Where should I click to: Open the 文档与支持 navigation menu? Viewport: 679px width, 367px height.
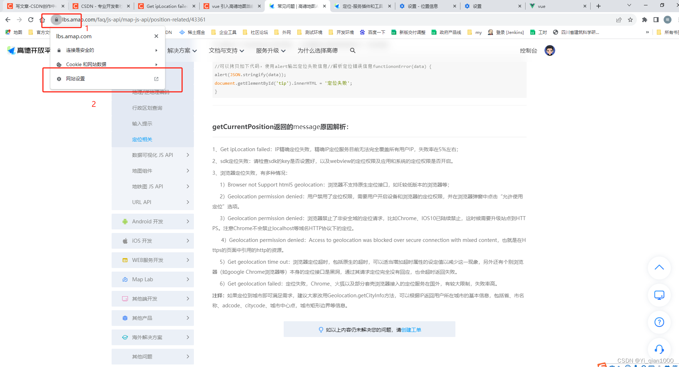coord(226,50)
